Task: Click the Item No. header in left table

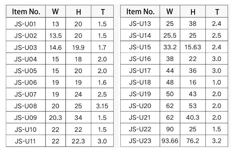Action: pos(26,12)
